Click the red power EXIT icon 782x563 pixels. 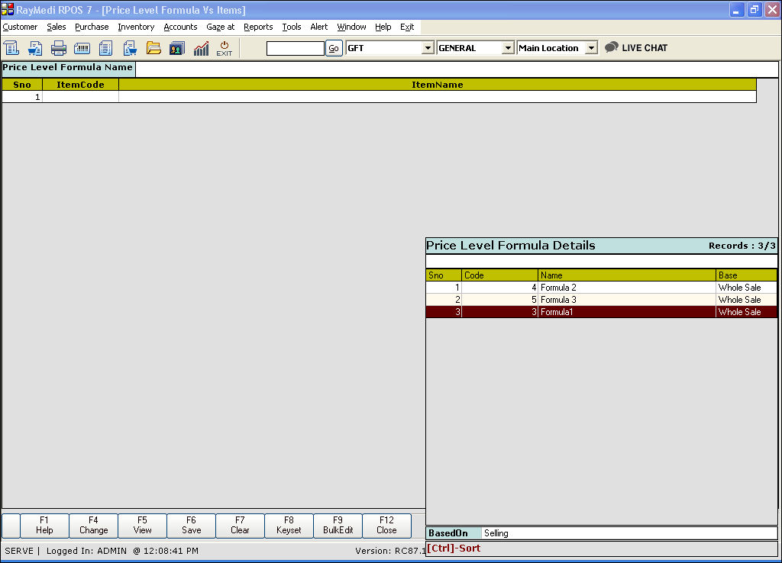[x=225, y=48]
